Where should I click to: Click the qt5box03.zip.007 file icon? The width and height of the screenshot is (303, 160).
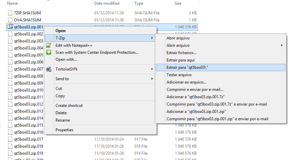(10, 69)
